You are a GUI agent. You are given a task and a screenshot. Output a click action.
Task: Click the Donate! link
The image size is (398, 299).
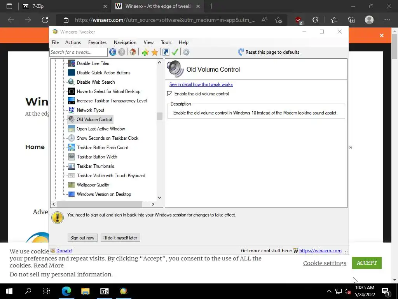tap(64, 251)
